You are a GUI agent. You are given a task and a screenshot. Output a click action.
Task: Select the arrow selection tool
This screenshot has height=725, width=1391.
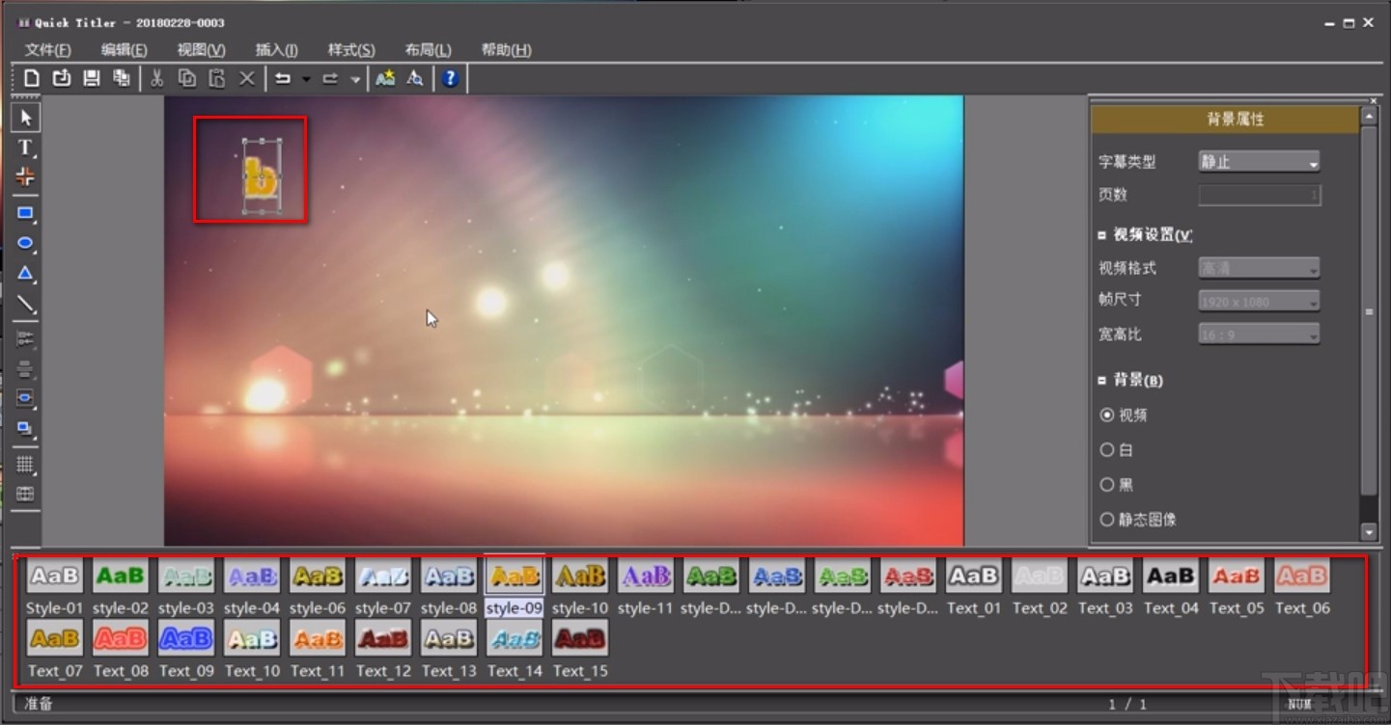point(25,118)
